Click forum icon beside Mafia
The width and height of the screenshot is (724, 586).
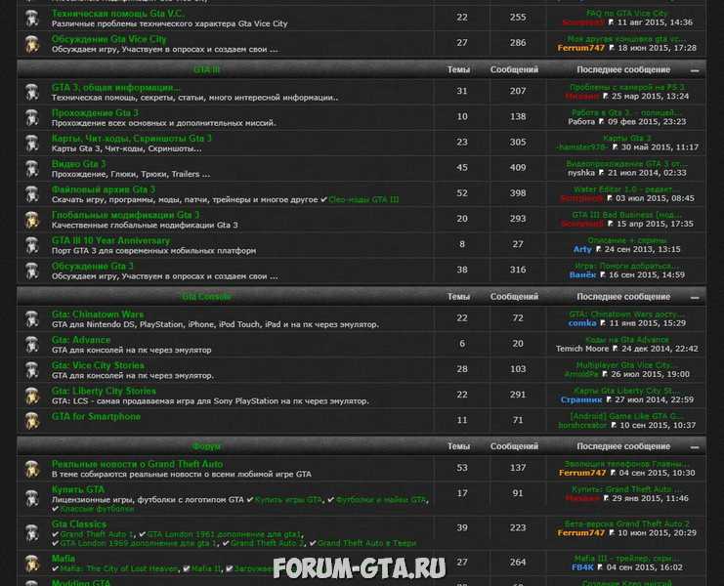click(x=32, y=564)
